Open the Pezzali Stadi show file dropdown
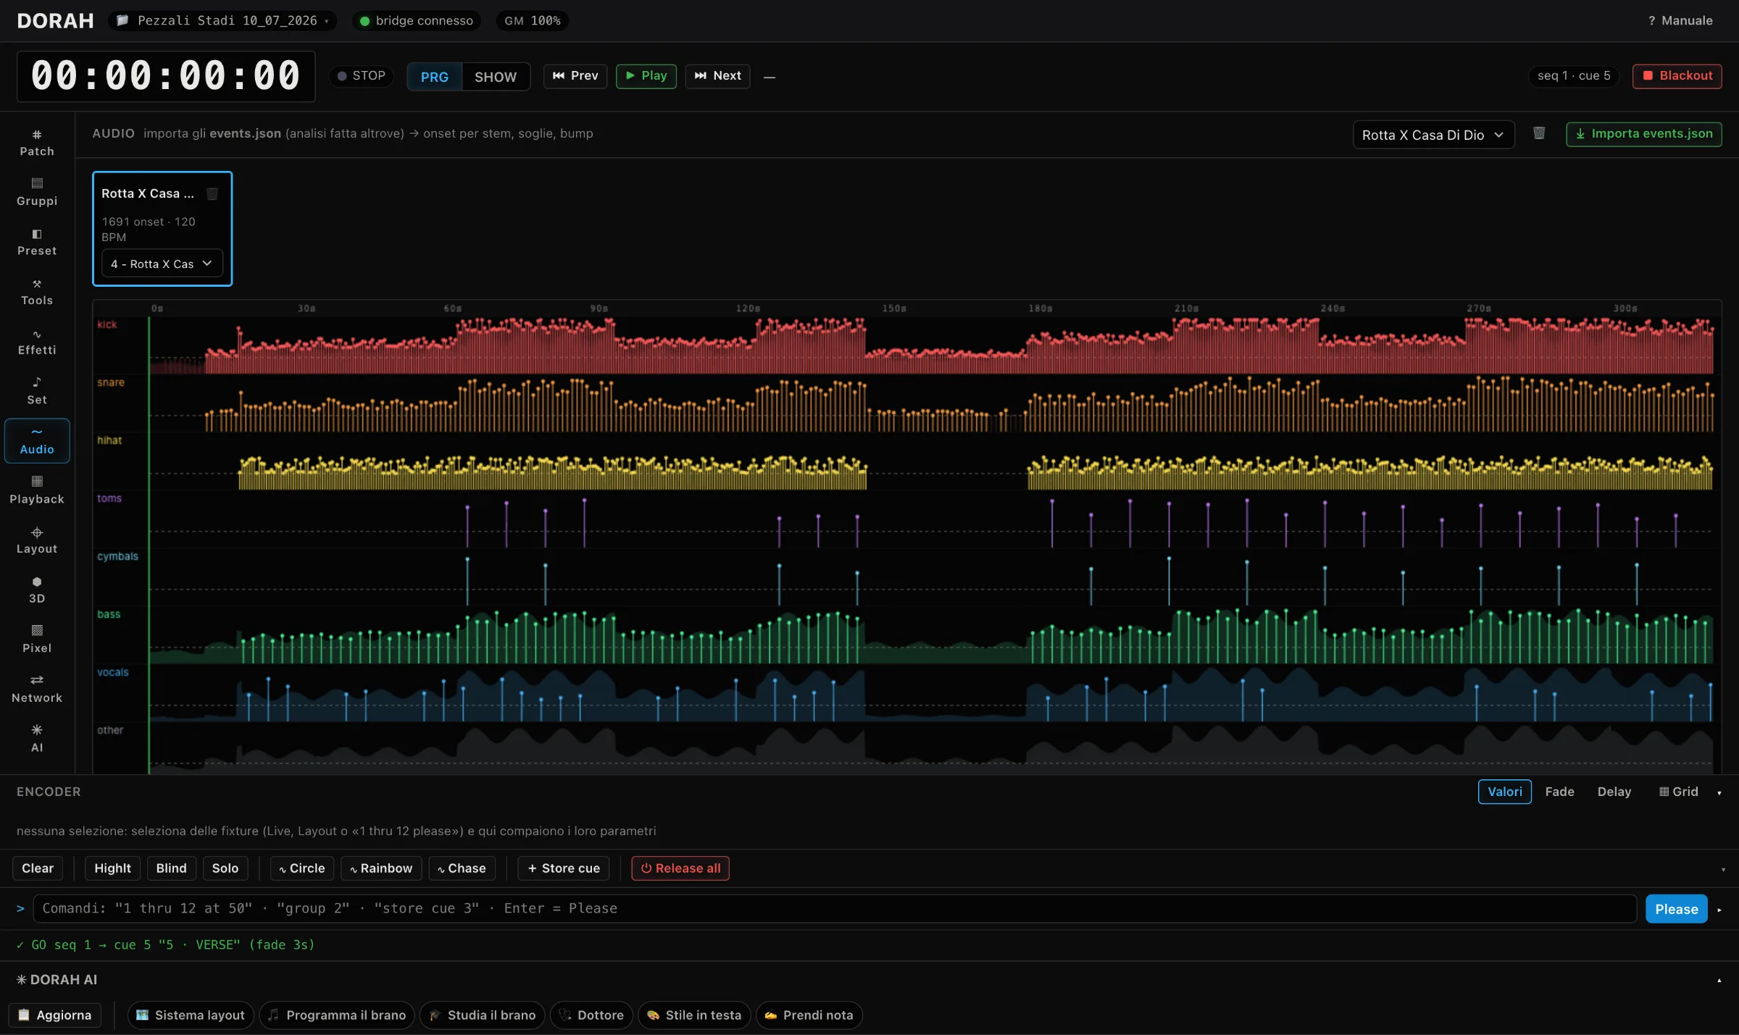This screenshot has width=1739, height=1035. click(x=222, y=20)
